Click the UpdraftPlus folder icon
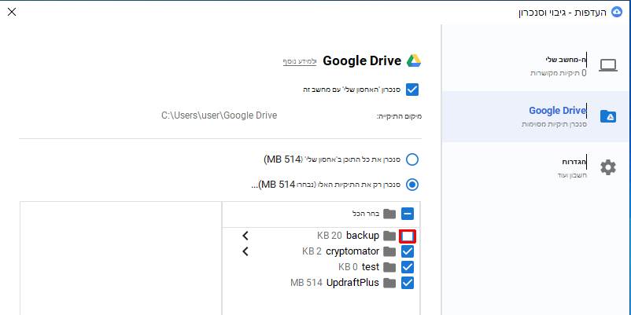This screenshot has width=631, height=315. pos(389,283)
